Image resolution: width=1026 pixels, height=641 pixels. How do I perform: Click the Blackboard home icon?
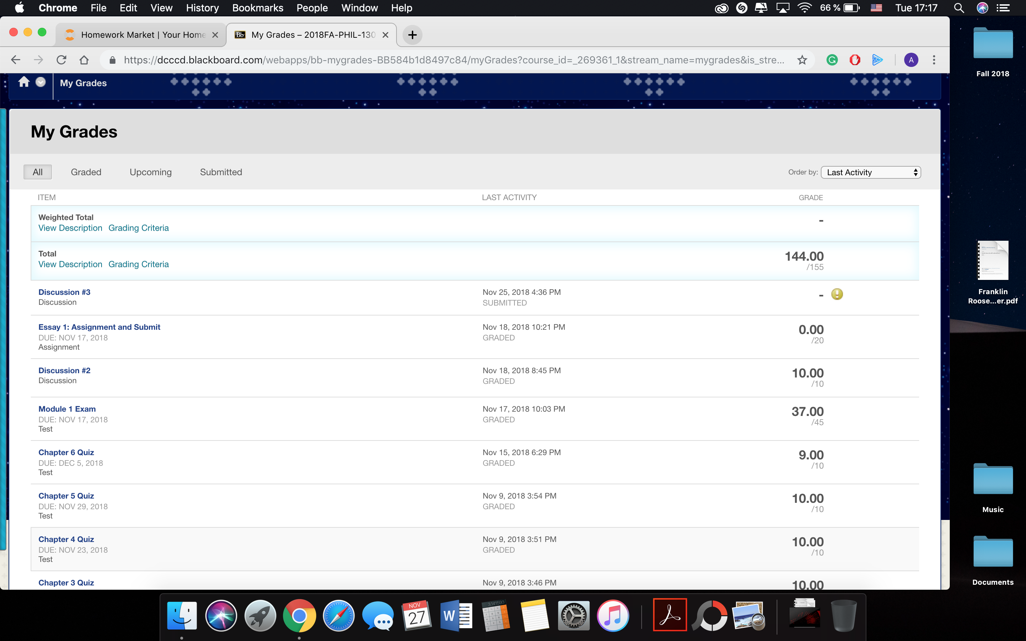[24, 82]
